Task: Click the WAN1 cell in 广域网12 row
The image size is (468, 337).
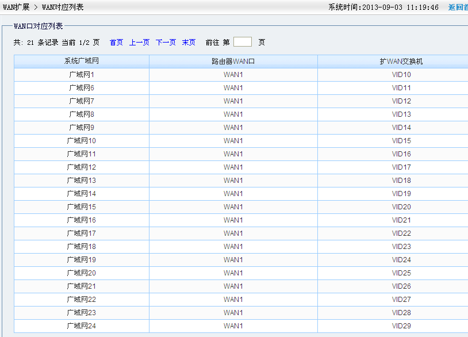Action: point(233,167)
